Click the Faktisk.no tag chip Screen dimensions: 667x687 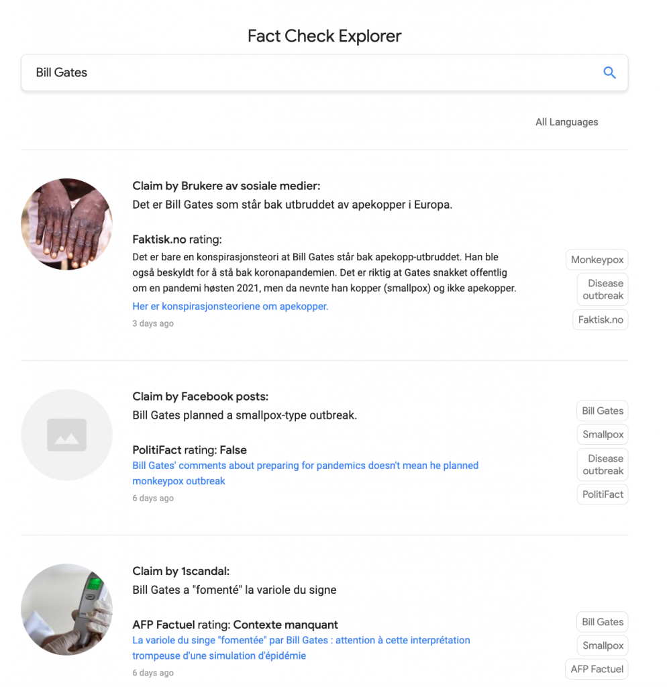click(601, 320)
